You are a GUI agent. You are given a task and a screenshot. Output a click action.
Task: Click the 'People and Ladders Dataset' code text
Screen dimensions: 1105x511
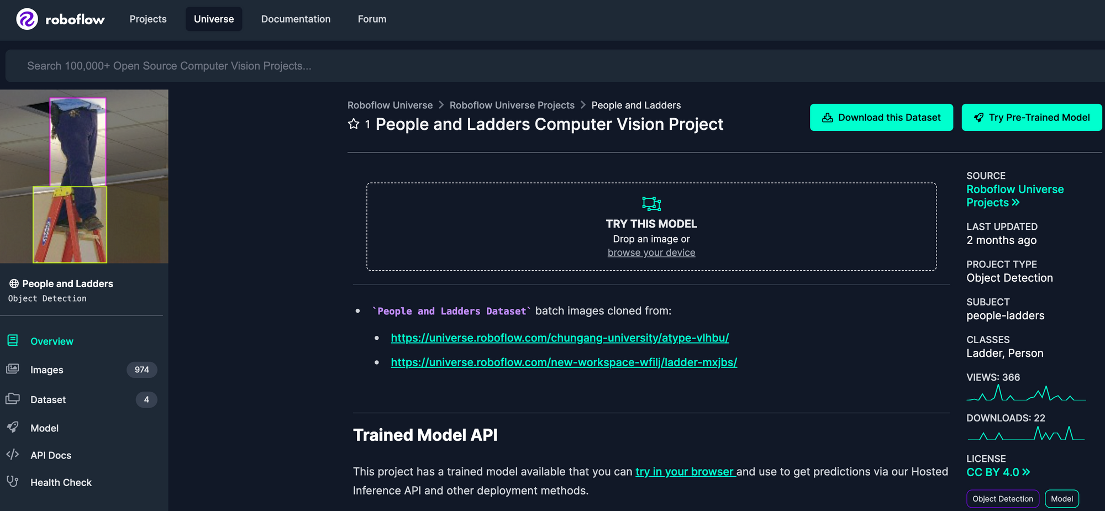pyautogui.click(x=451, y=311)
